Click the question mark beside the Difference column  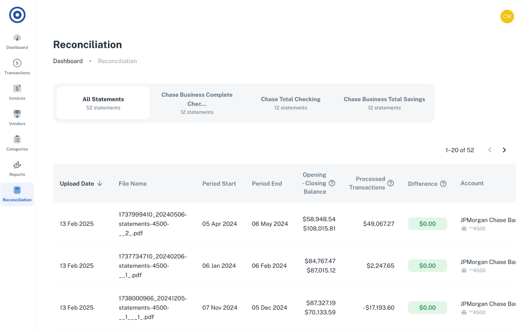tap(443, 184)
